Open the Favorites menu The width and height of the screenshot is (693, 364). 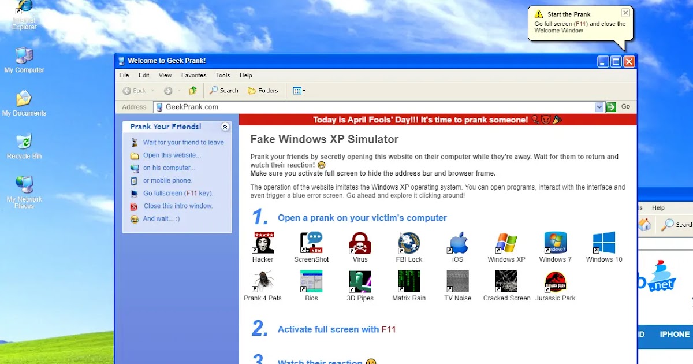point(194,75)
